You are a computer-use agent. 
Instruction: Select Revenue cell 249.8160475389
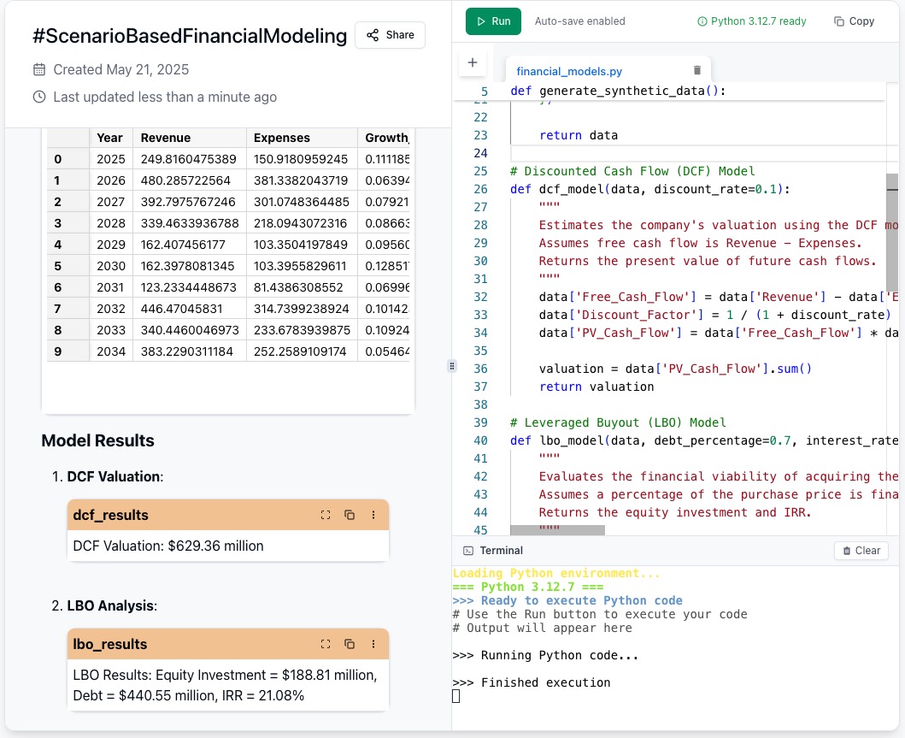coord(190,159)
